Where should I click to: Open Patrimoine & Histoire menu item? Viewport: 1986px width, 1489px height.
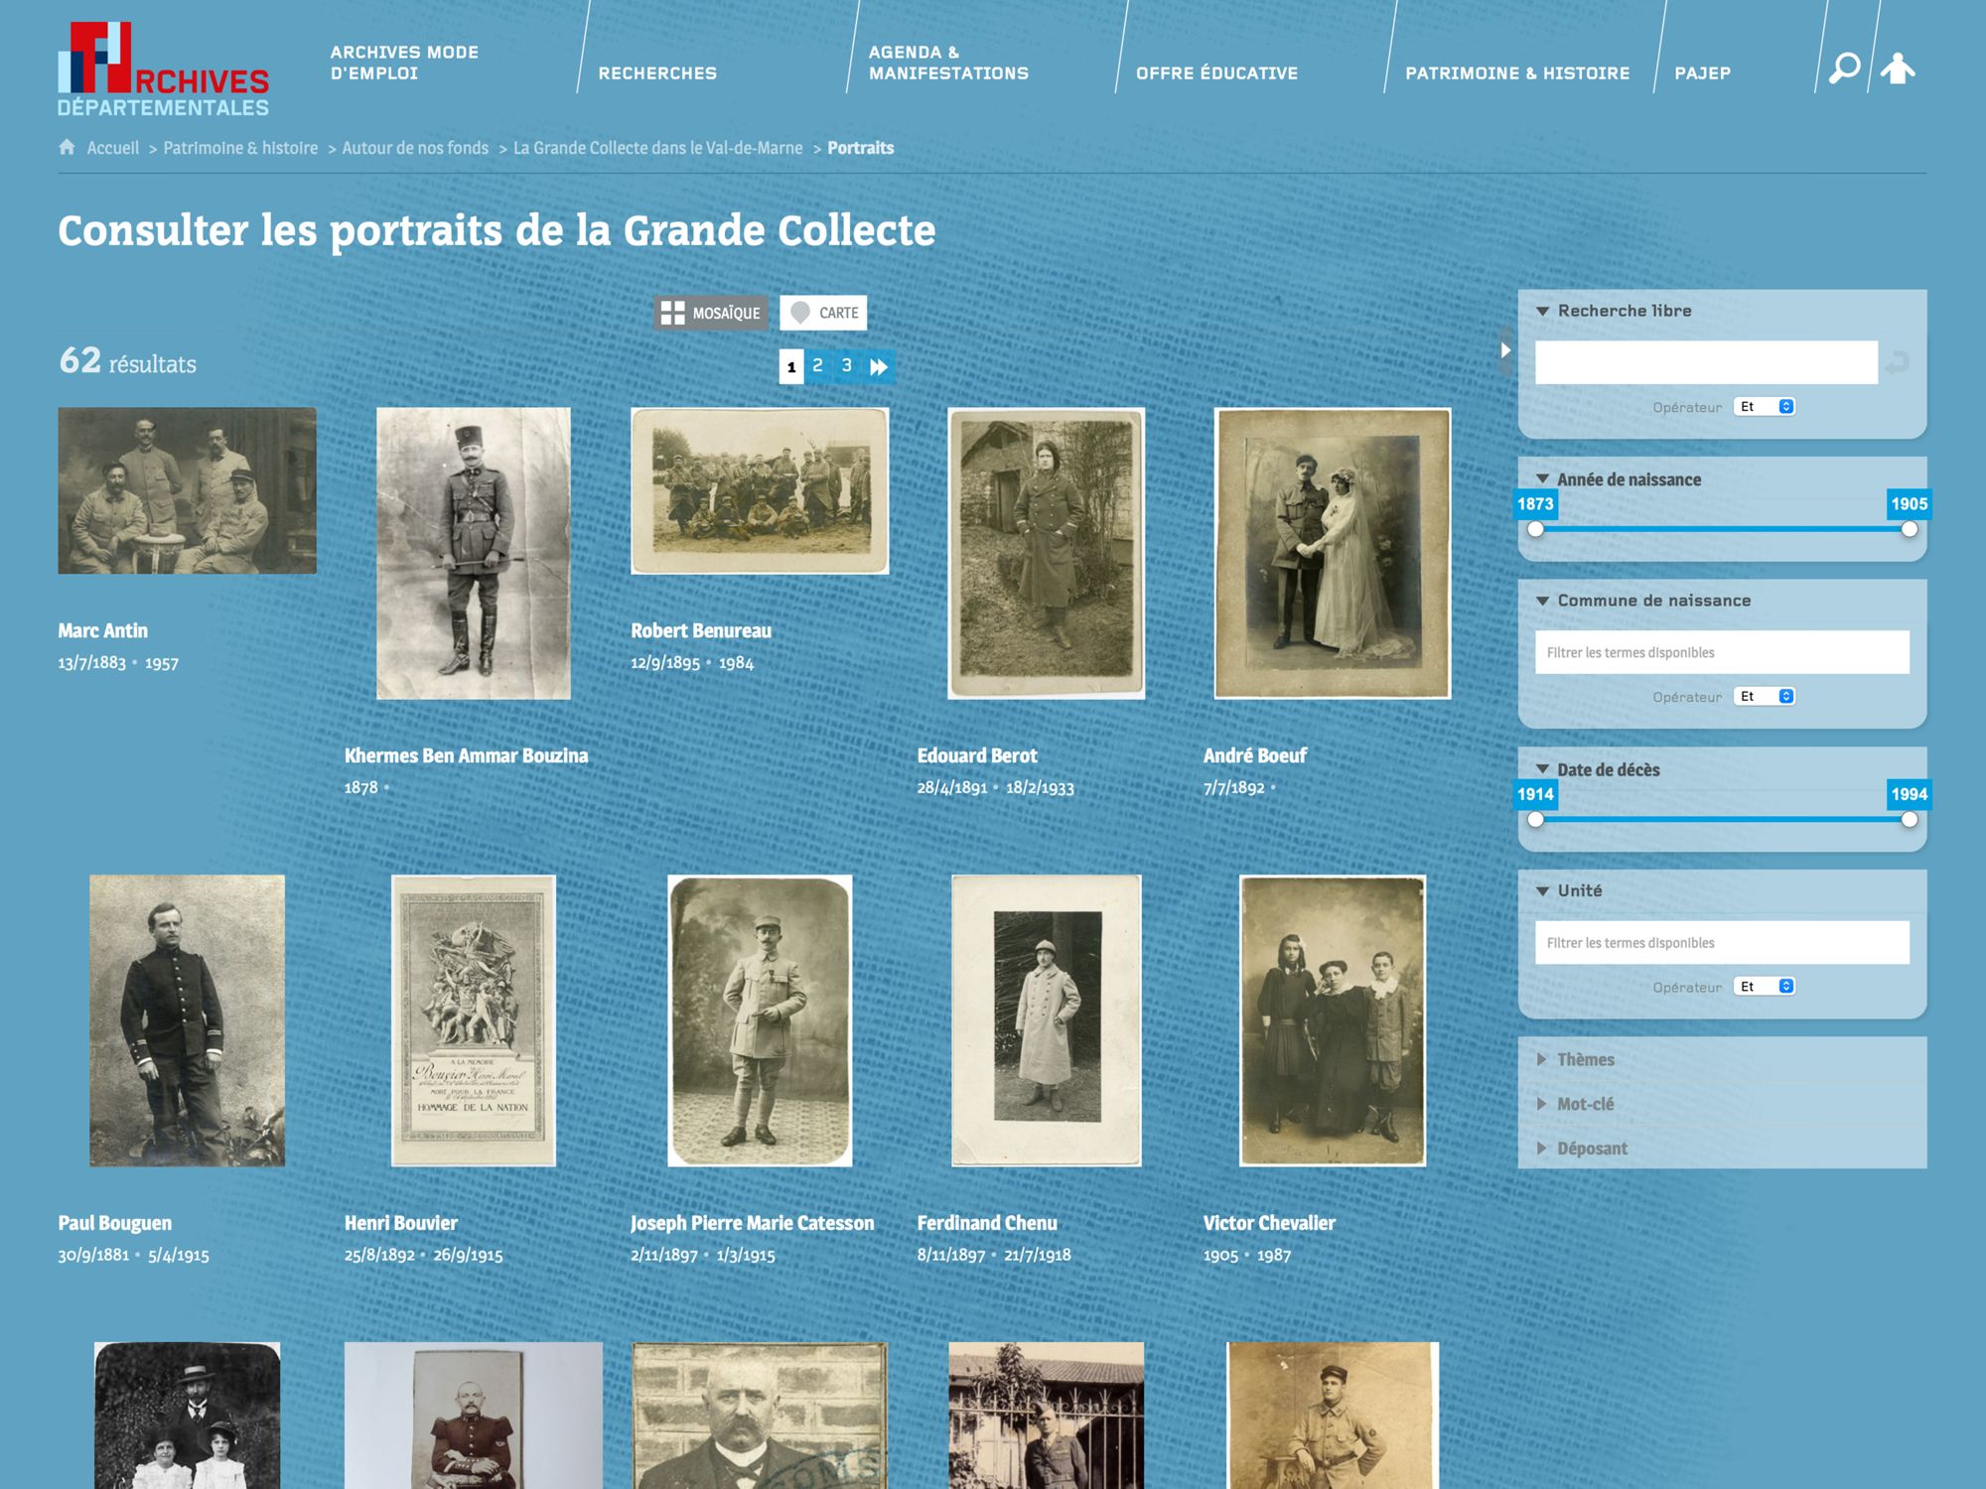tap(1516, 72)
